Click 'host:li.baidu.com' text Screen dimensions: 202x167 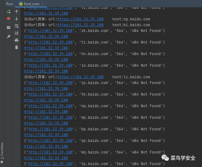pos(131,77)
